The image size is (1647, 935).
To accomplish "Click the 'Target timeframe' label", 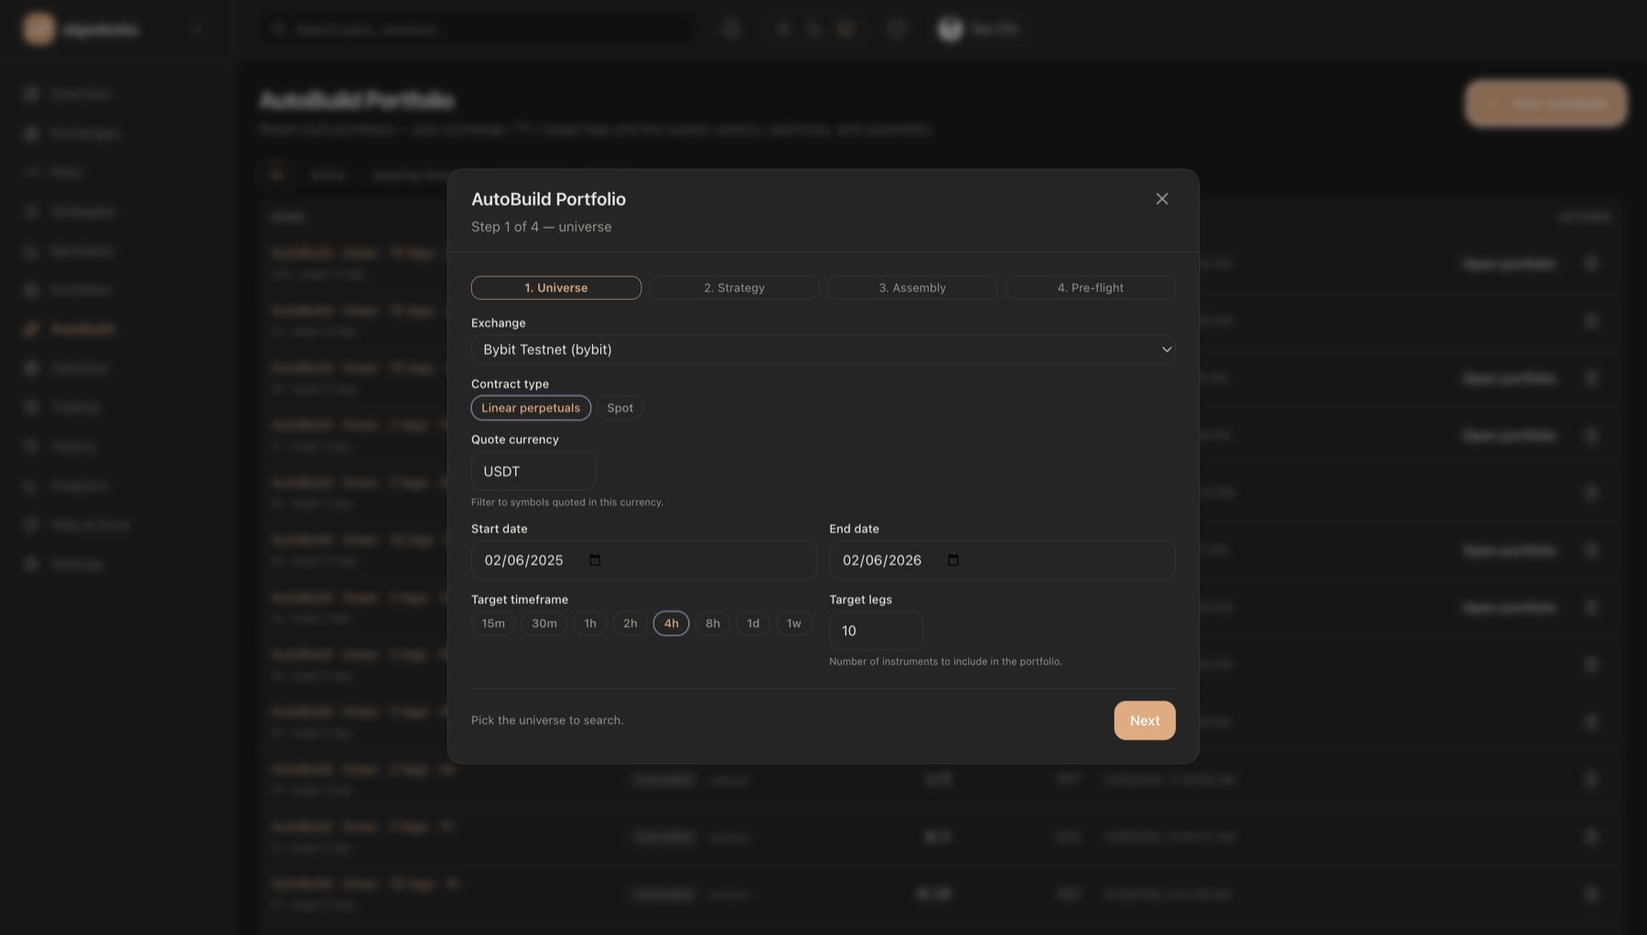I will click(520, 600).
